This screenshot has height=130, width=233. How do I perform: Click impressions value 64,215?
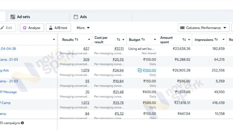pos(219,60)
